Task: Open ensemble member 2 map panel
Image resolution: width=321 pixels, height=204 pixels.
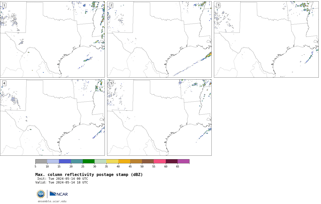Action: (159, 39)
